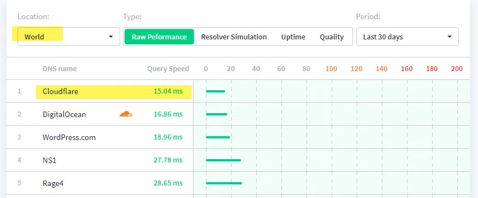The image size is (478, 198).
Task: Open the Period dropdown showing Last 30 days
Action: pos(408,37)
